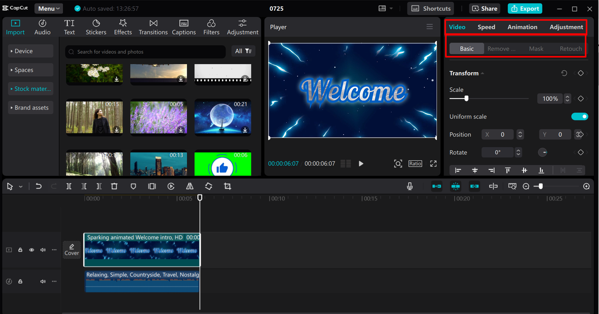
Task: Click the Rotate clip tool
Action: pyautogui.click(x=209, y=186)
